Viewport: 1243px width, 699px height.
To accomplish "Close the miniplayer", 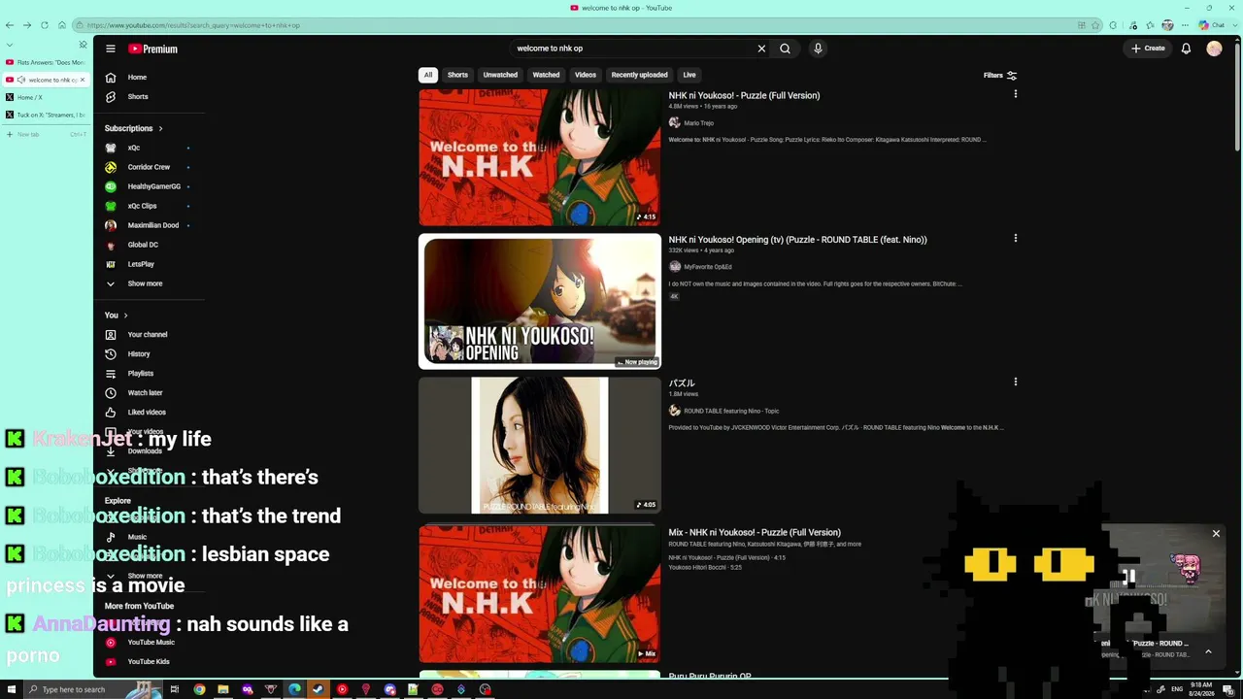I will 1216,534.
